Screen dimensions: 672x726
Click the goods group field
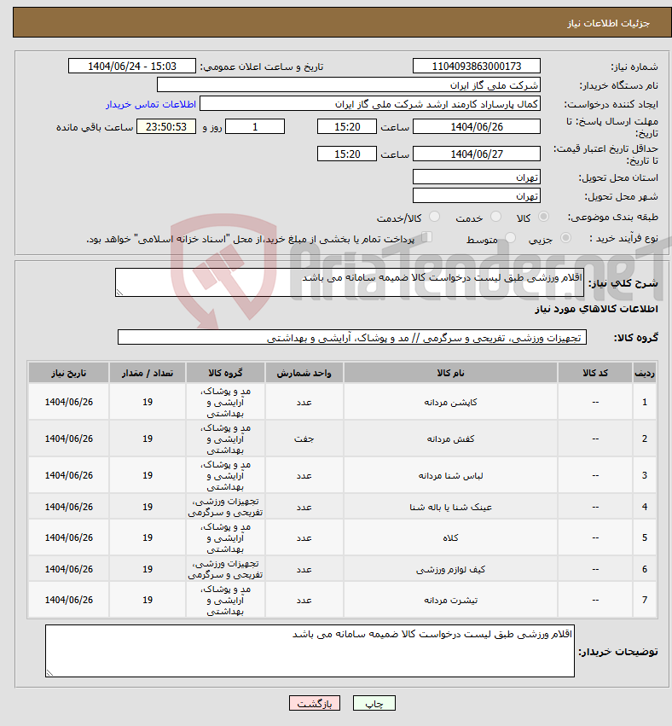click(351, 337)
